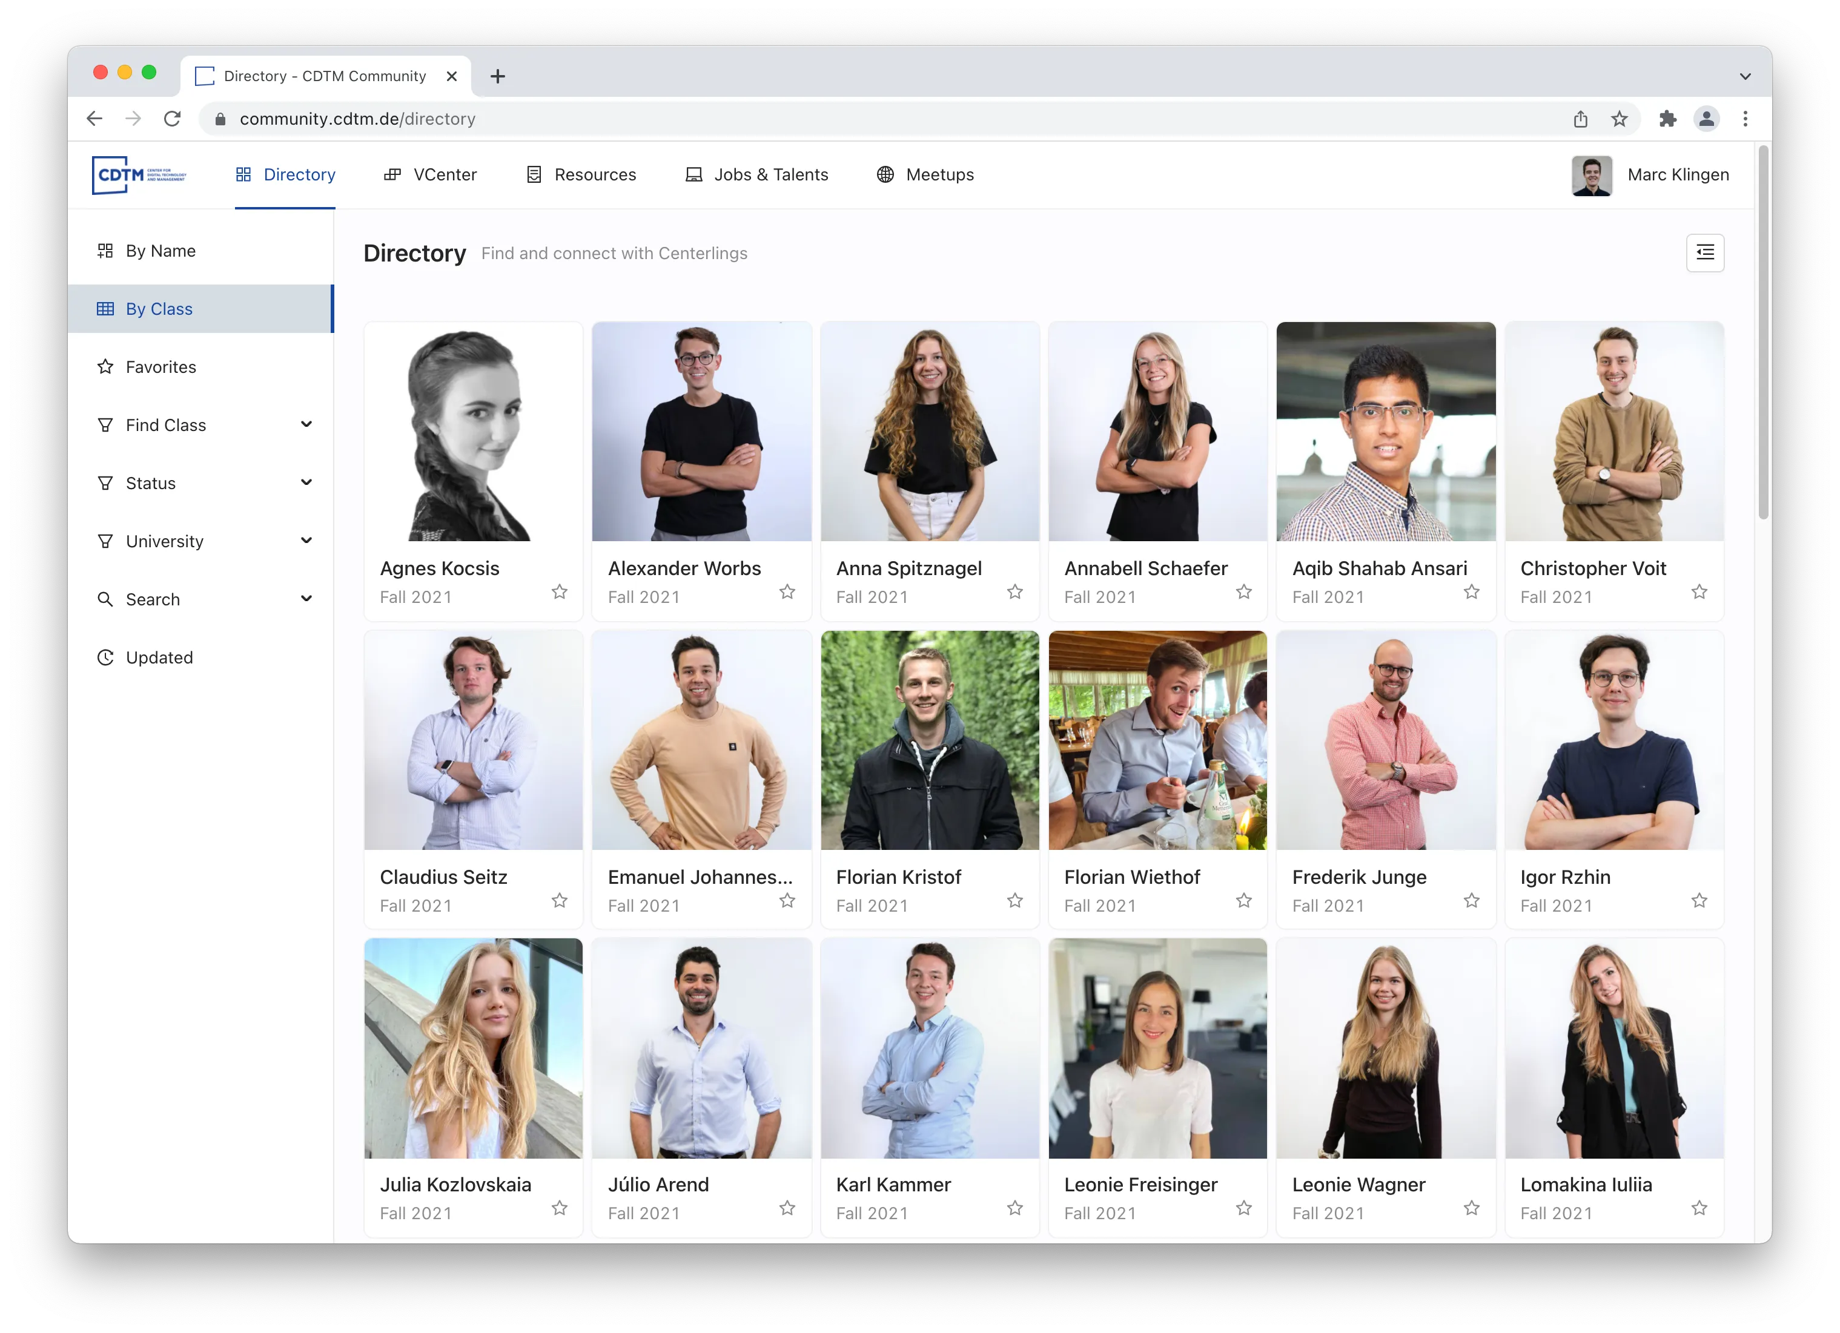
Task: Expand the Status filter
Action: pyautogui.click(x=150, y=482)
